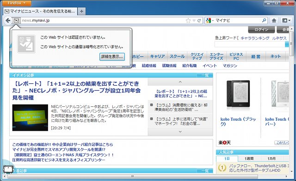This screenshot has width=296, height=181.
Task: Open the キャリア navigation tab
Action: click(157, 56)
